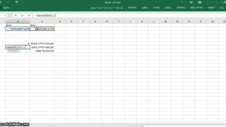Click the DATEDIF() function tooltip
Viewport: 226px width, 127px height.
14,51
